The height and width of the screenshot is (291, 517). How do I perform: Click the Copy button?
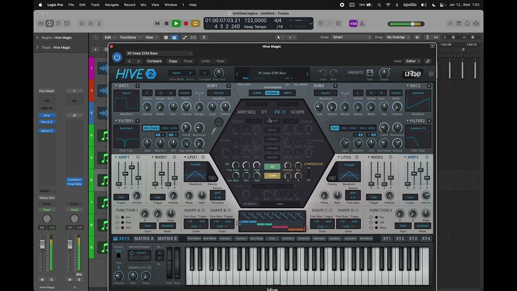tap(173, 61)
